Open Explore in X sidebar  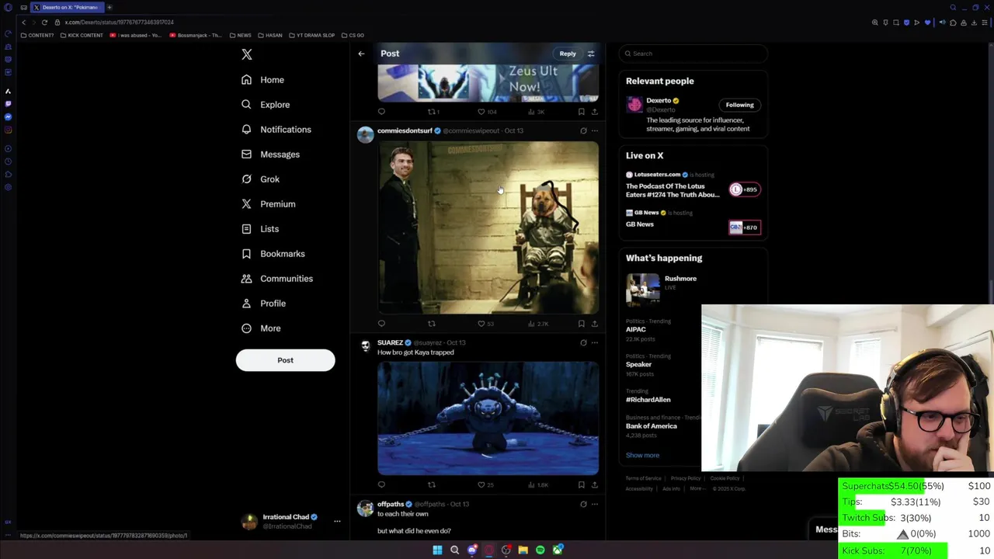click(x=265, y=105)
